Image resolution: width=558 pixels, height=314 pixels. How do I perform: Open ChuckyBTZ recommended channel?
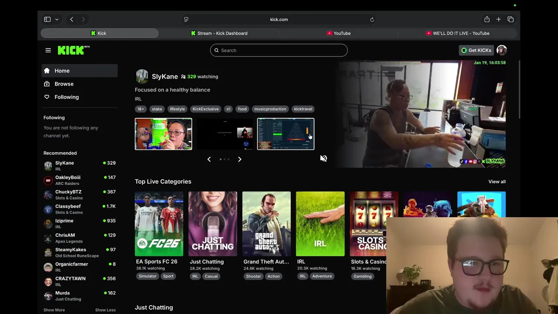click(x=79, y=195)
